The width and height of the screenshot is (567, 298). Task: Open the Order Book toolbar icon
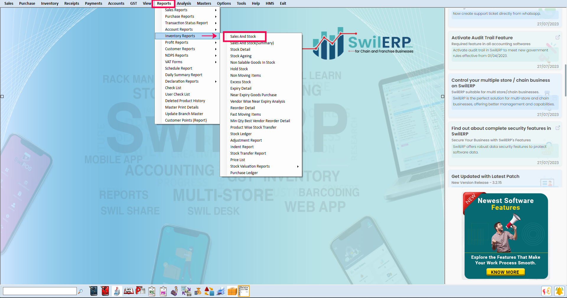128,291
